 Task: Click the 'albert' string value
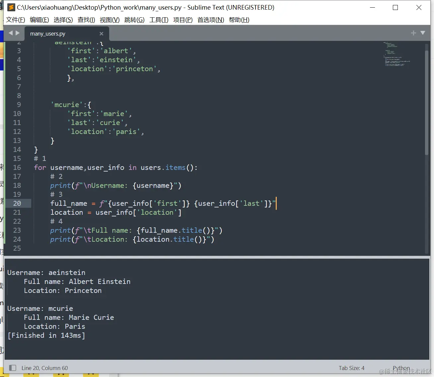click(x=116, y=51)
